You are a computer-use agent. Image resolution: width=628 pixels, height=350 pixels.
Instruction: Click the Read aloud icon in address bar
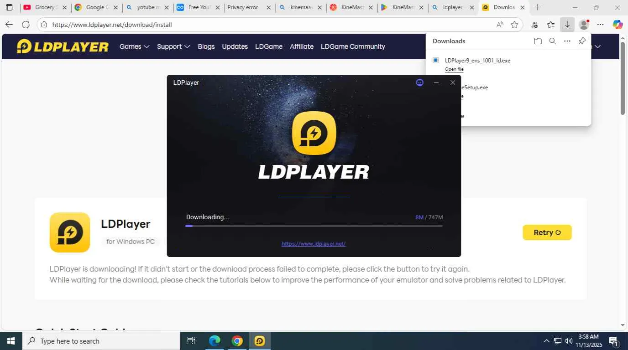pos(500,25)
